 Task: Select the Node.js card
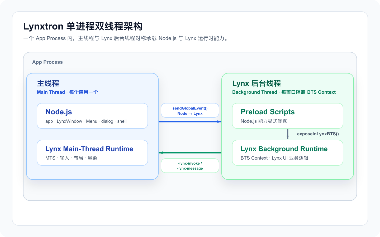[92, 116]
